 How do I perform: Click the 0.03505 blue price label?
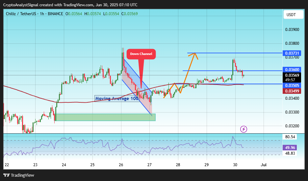[x=292, y=86]
